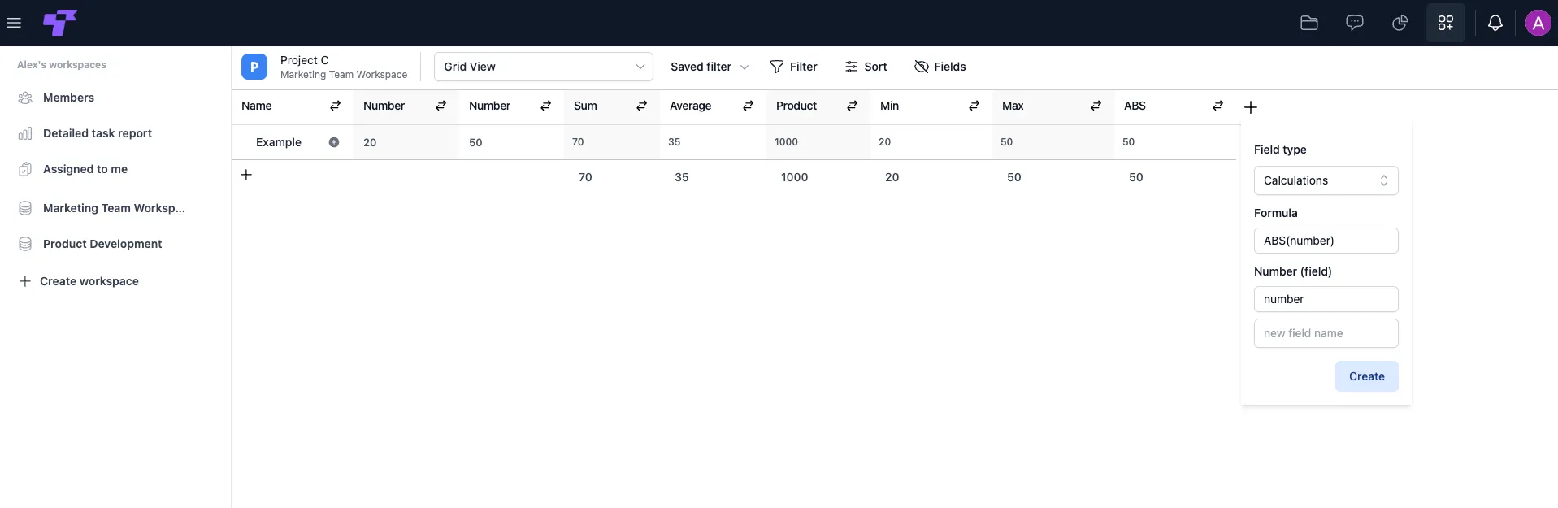Expand the Example row circle icon
1558x508 pixels.
[334, 142]
